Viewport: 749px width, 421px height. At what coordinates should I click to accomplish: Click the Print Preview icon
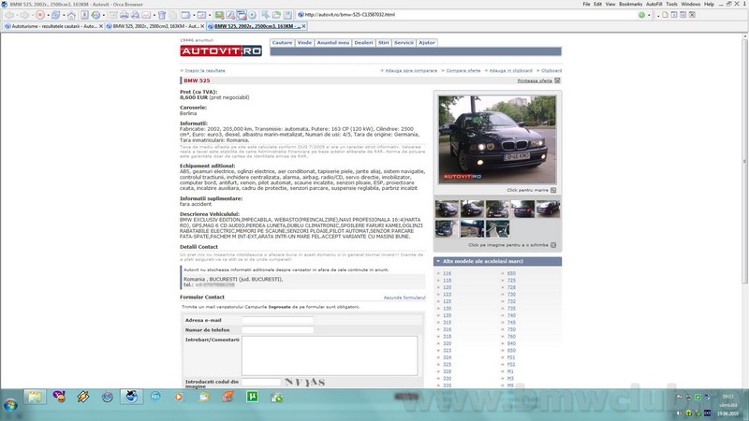(135, 15)
